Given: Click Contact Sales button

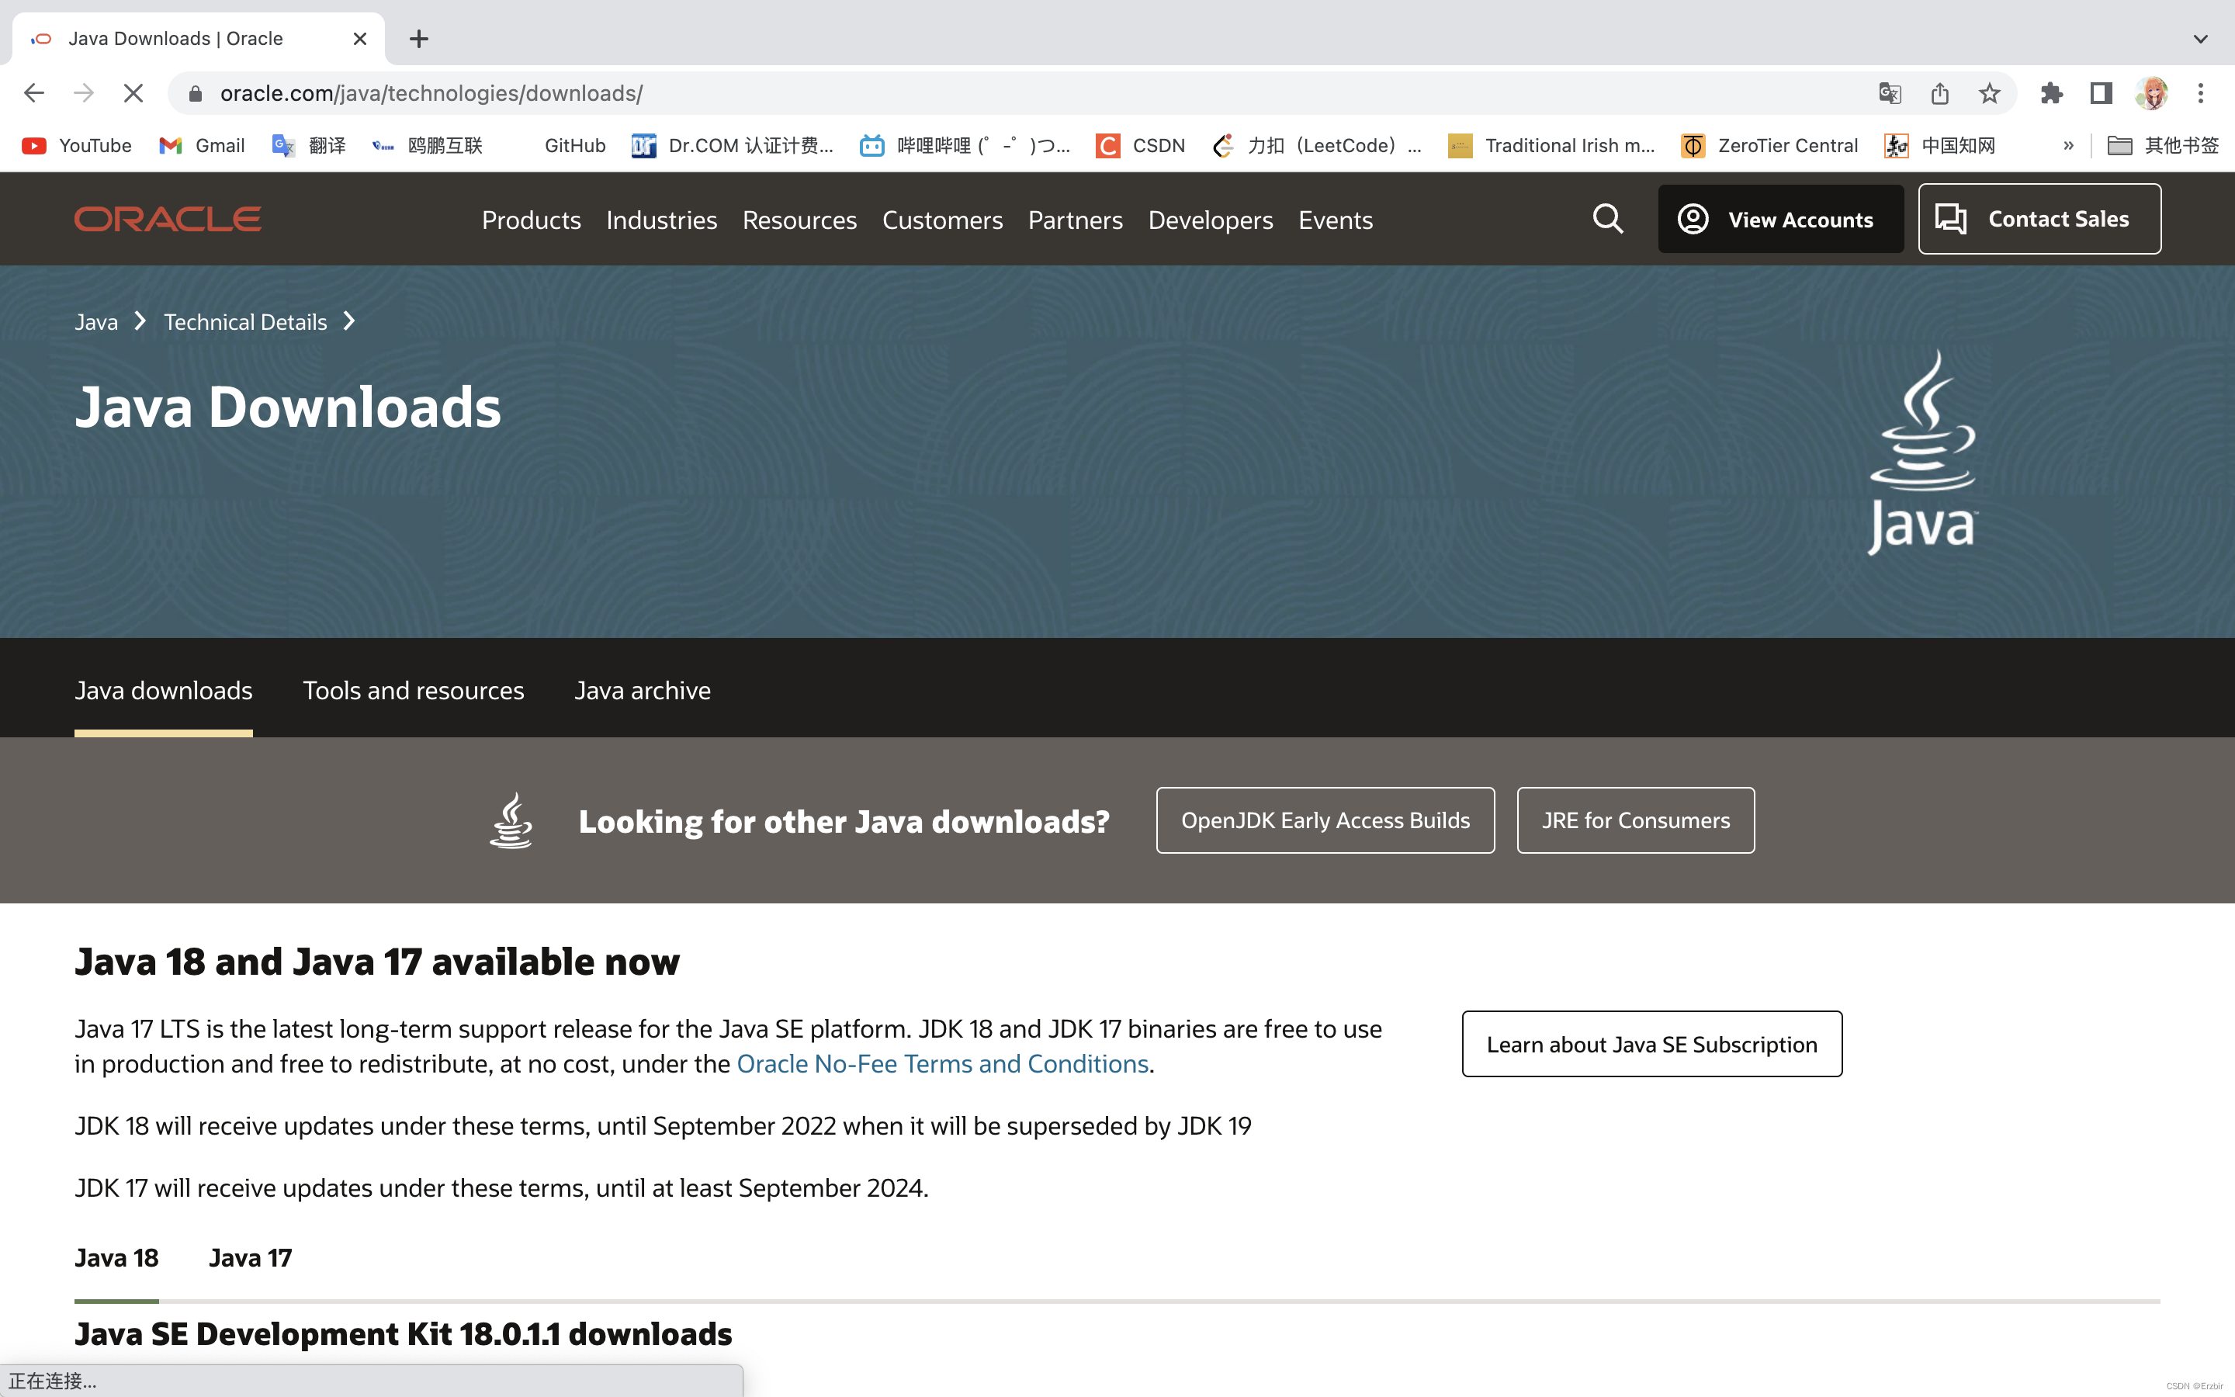Looking at the screenshot, I should (2039, 219).
